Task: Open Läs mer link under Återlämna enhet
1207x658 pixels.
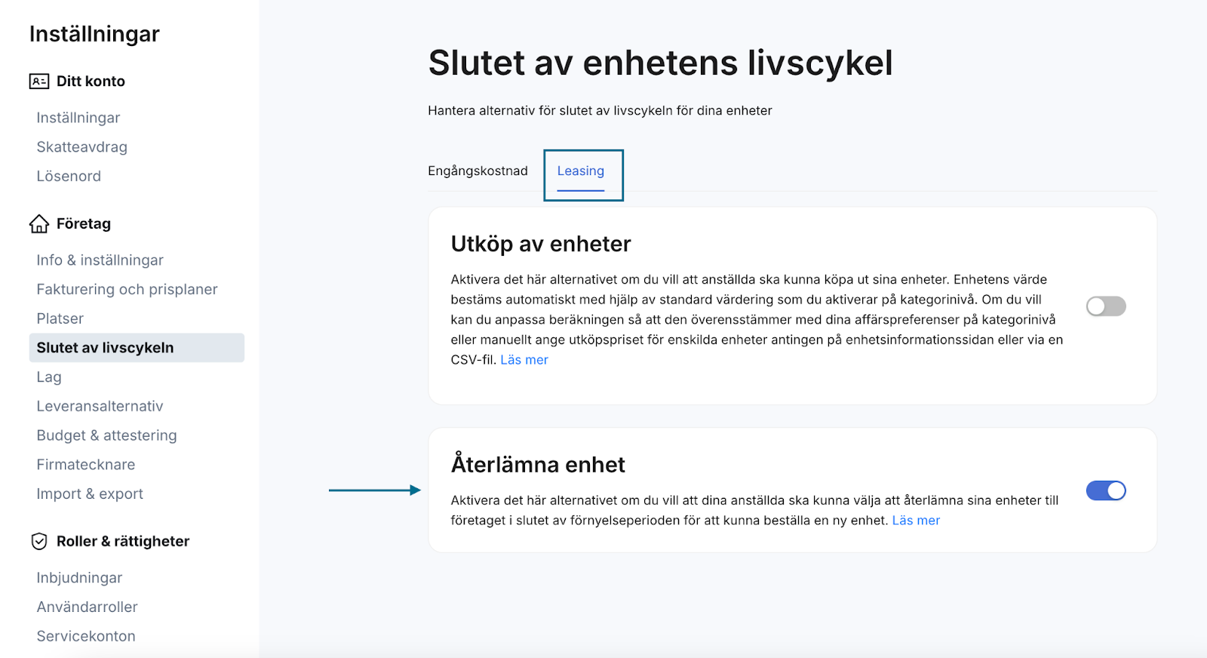Action: tap(916, 521)
